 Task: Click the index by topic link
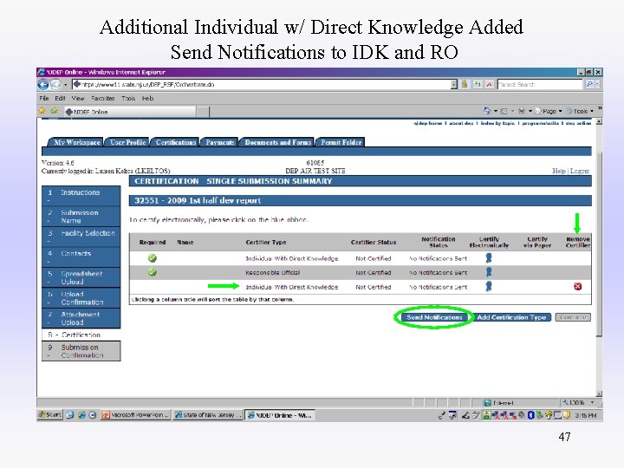coord(497,123)
